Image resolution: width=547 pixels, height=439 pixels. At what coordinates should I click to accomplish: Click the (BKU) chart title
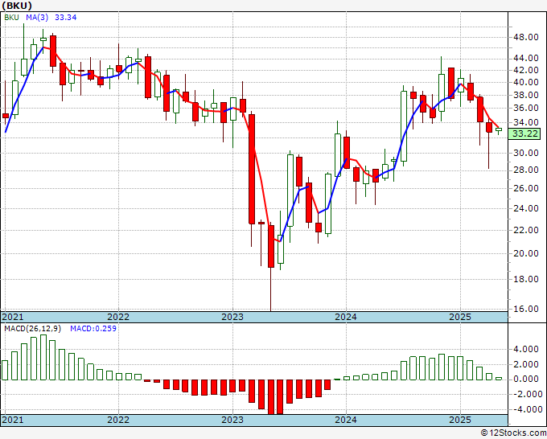(17, 6)
